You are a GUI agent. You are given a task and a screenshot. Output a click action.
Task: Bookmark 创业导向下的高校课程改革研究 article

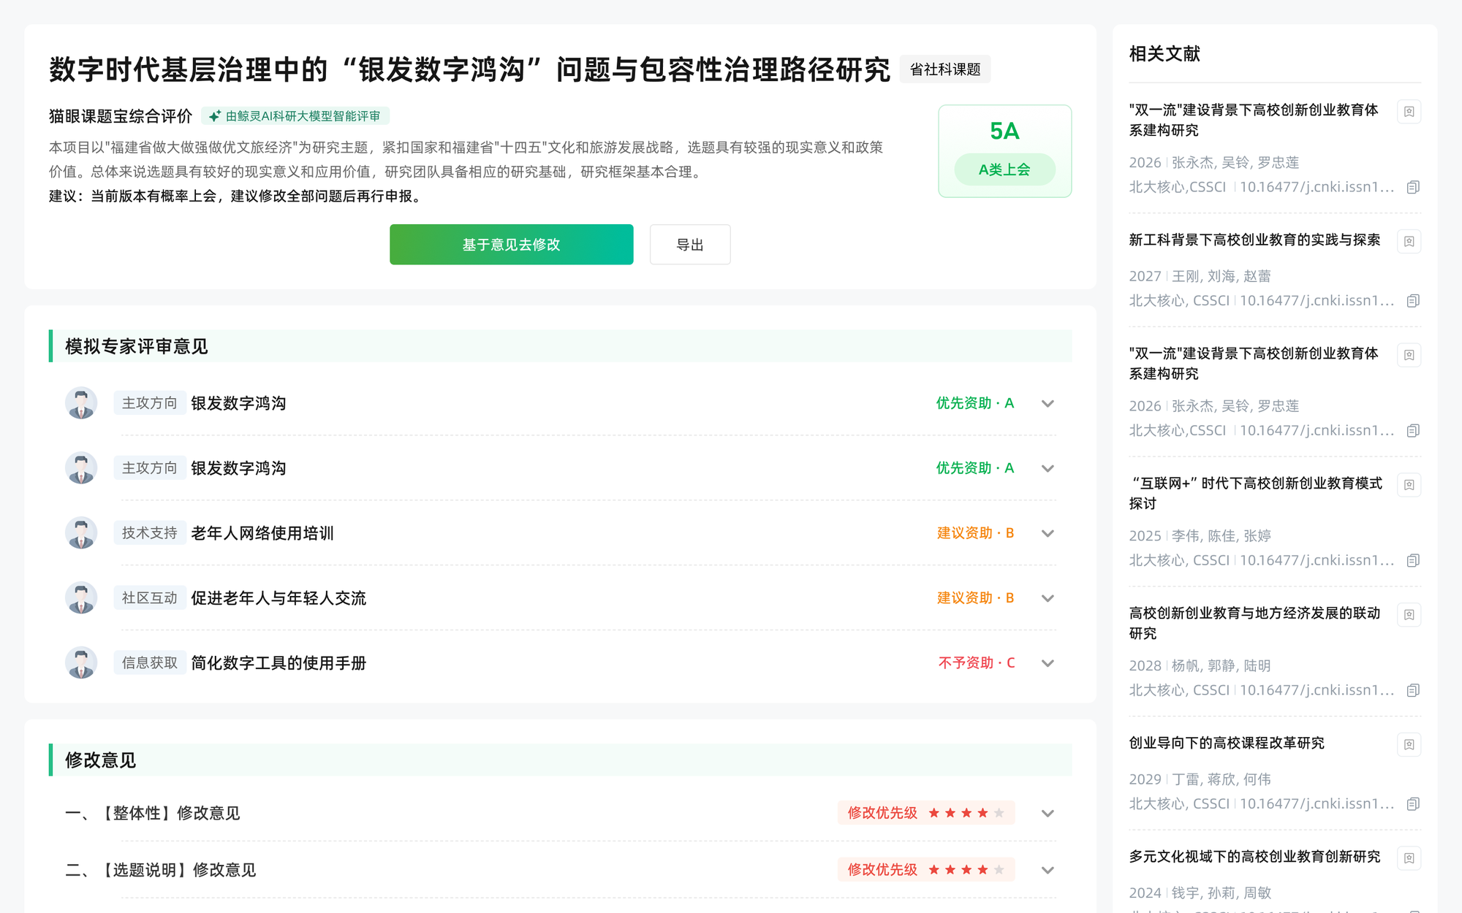click(1409, 744)
